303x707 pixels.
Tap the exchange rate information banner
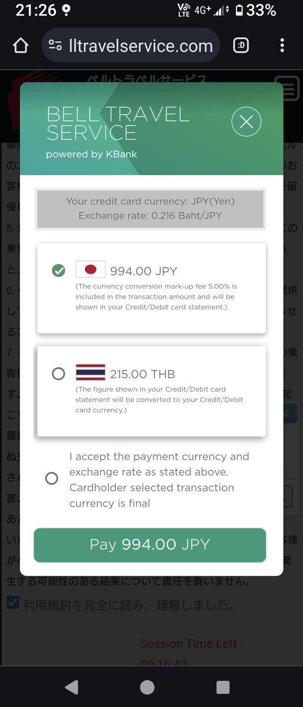coord(151,209)
